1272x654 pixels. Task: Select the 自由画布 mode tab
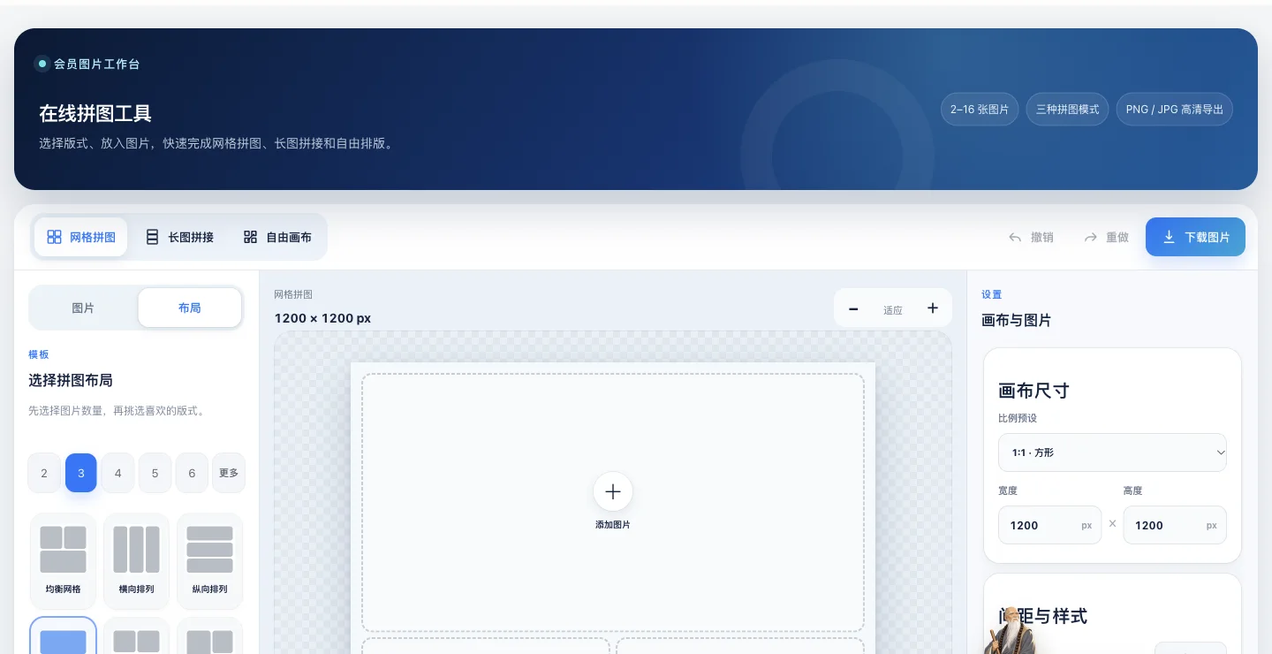[x=277, y=237]
